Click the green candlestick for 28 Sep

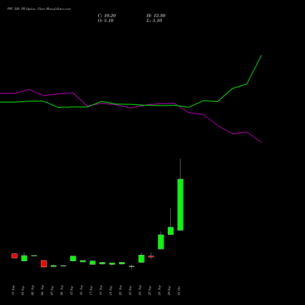pyautogui.click(x=161, y=242)
